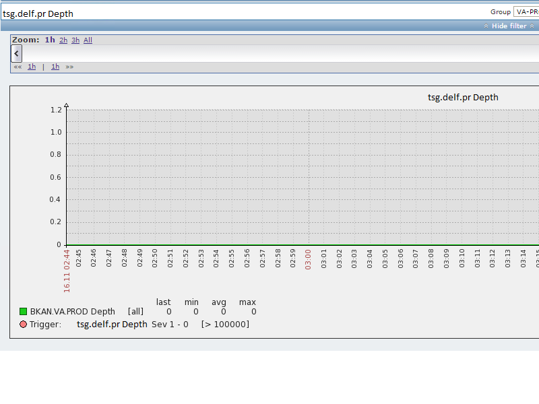Select the All zoom option
539x404 pixels.
[88, 40]
